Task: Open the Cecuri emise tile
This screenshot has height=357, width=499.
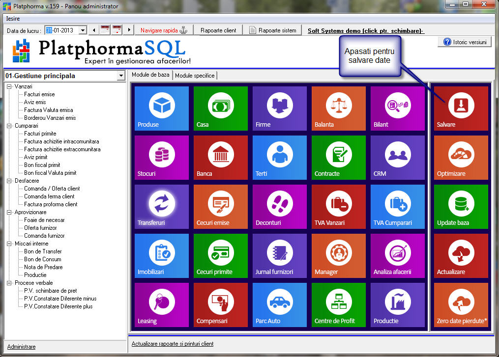Action: [221, 207]
